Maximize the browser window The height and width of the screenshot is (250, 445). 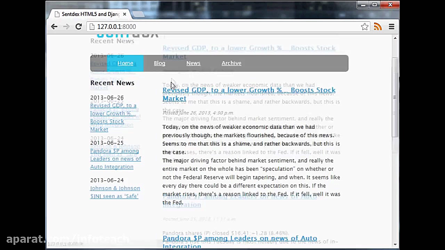coord(374,5)
